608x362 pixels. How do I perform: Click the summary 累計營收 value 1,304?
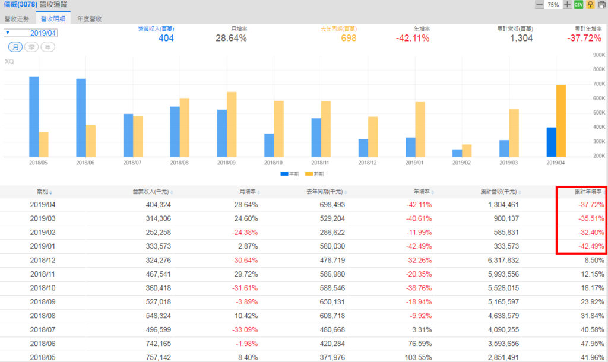click(521, 38)
